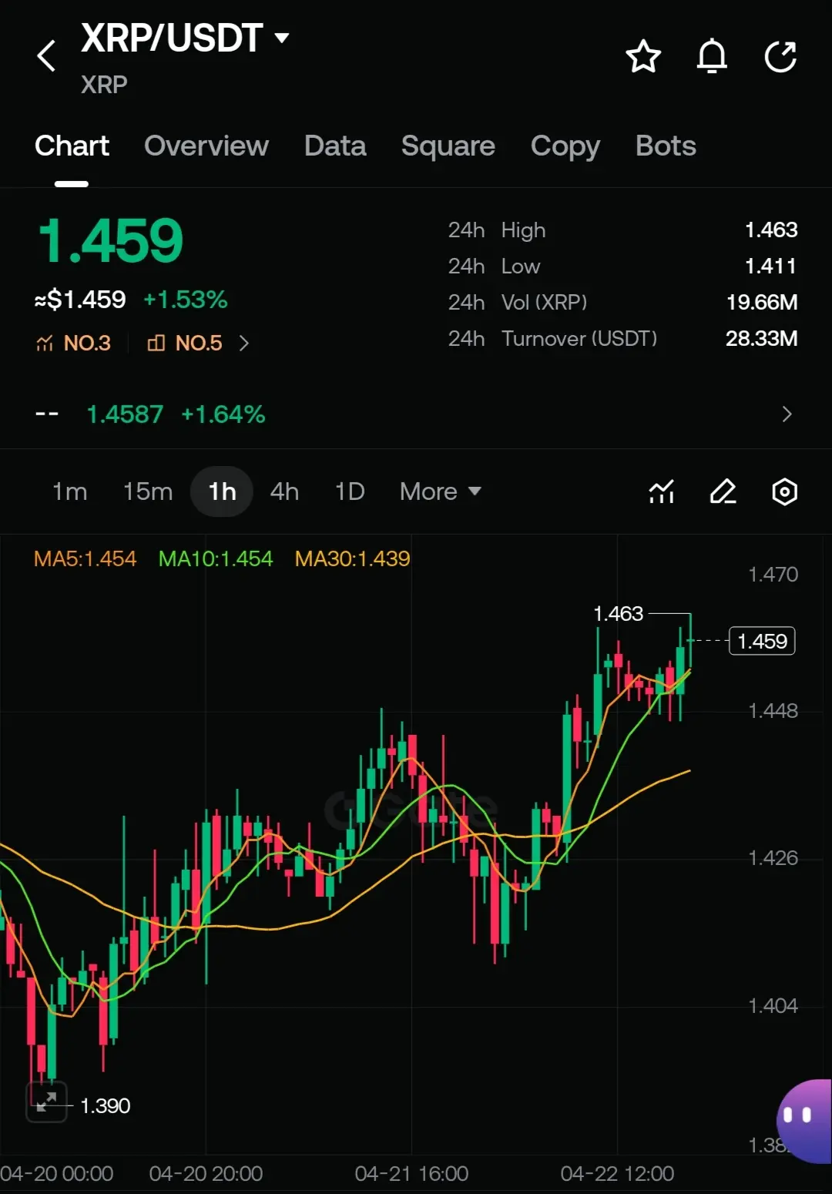This screenshot has height=1194, width=832.
Task: Open the XRP/USDT pair selector dropdown
Action: 185,38
